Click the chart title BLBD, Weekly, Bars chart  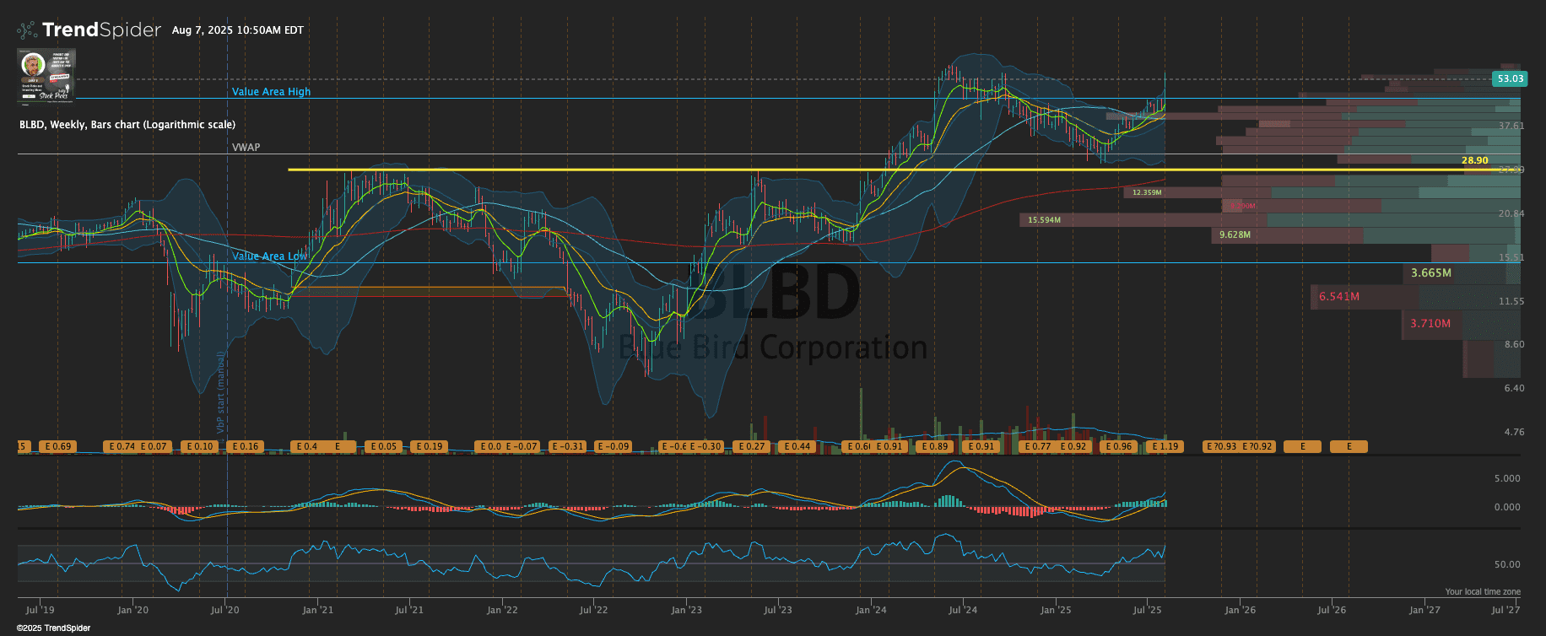click(x=127, y=125)
